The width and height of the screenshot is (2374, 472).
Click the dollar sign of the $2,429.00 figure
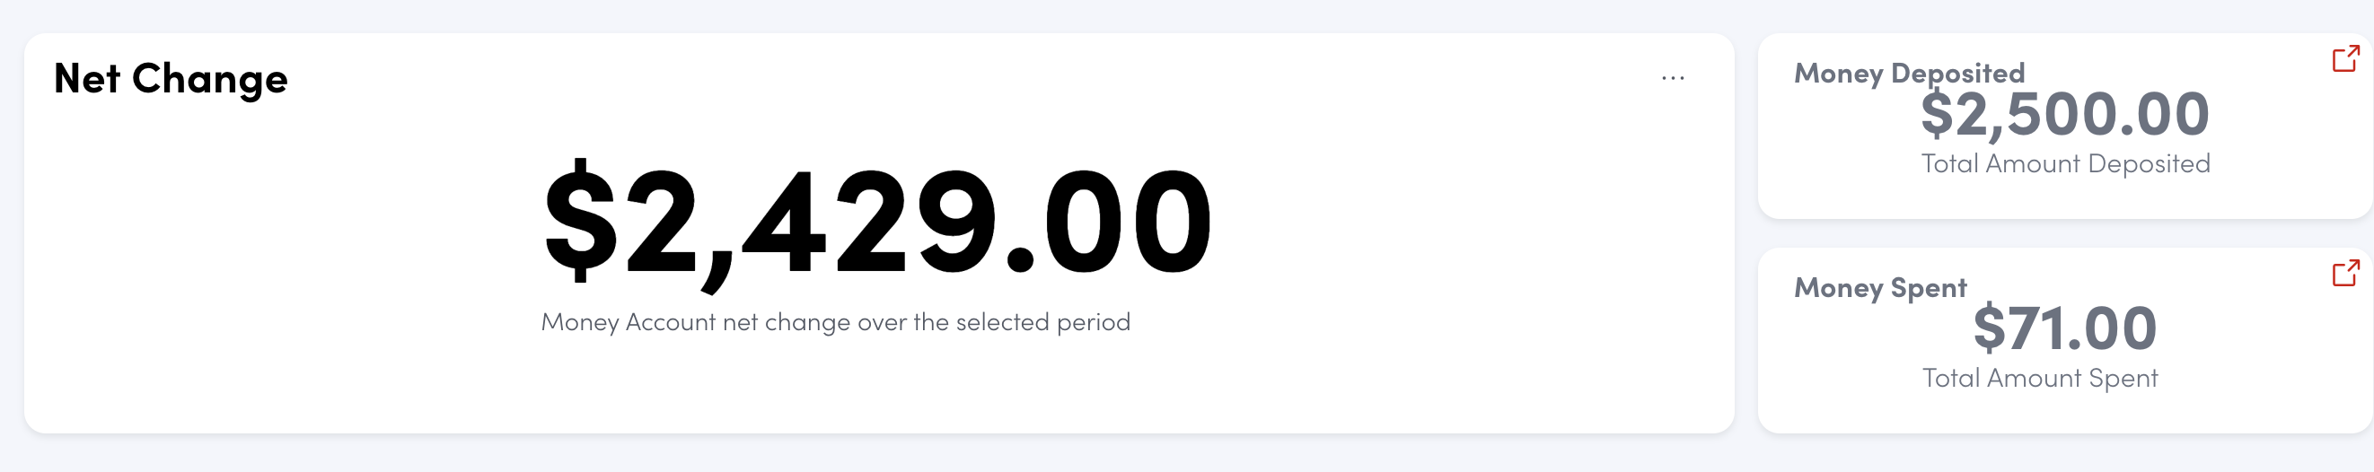580,222
